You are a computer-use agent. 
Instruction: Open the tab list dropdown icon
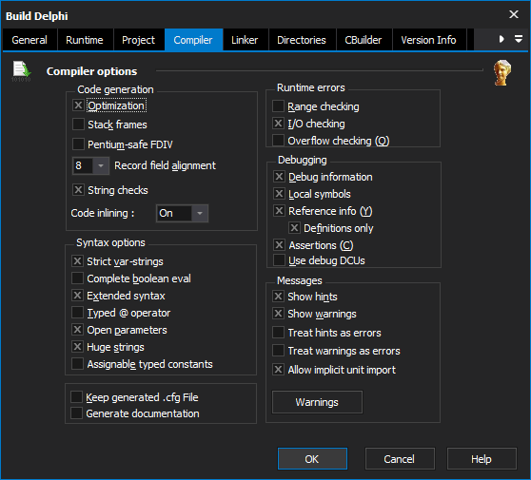tap(519, 39)
